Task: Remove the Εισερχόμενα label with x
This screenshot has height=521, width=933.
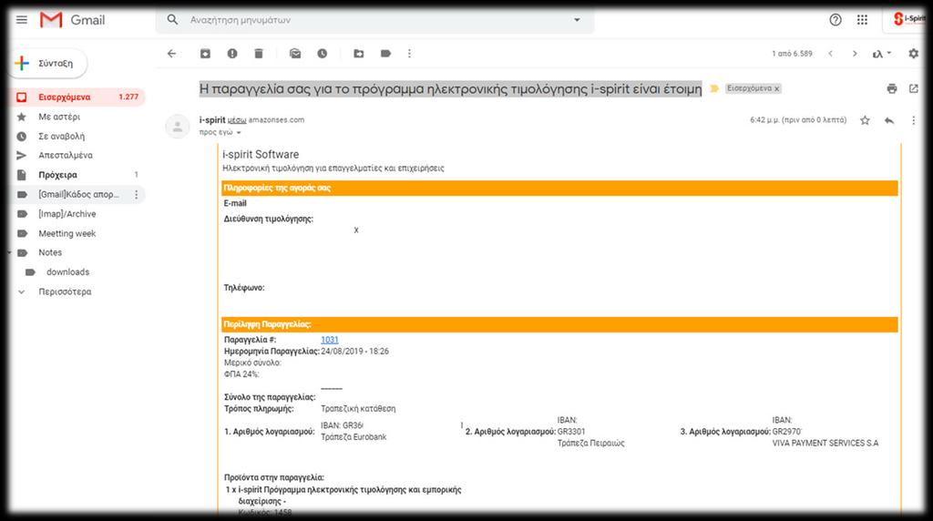Action: point(776,88)
